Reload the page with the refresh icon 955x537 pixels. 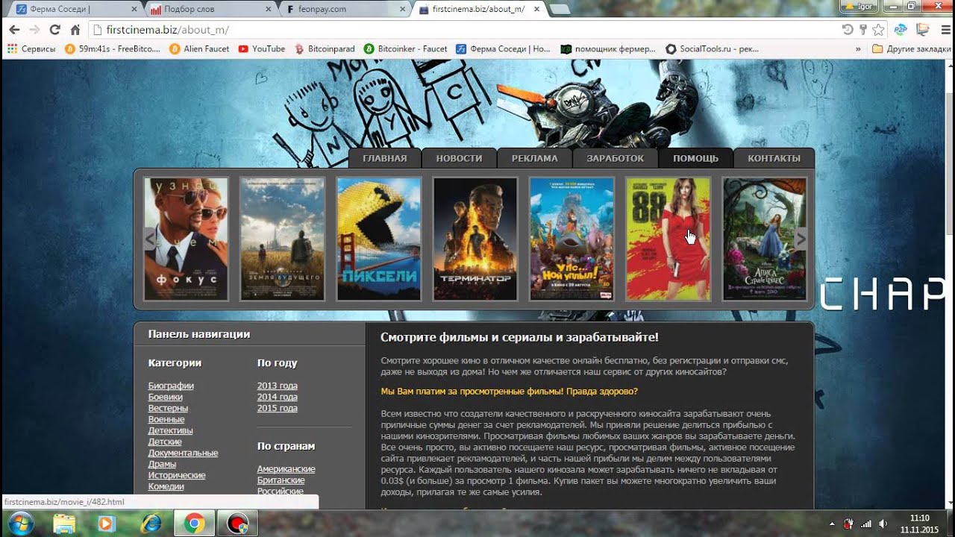(x=54, y=30)
